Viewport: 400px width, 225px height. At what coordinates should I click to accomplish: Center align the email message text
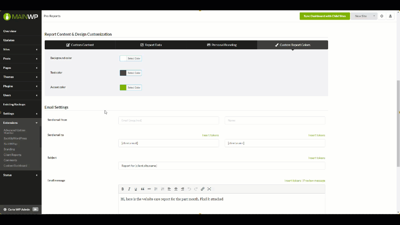(176, 189)
